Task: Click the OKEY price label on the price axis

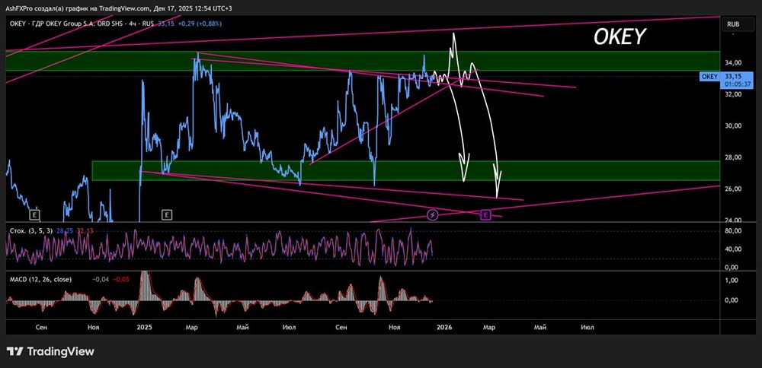Action: click(710, 77)
